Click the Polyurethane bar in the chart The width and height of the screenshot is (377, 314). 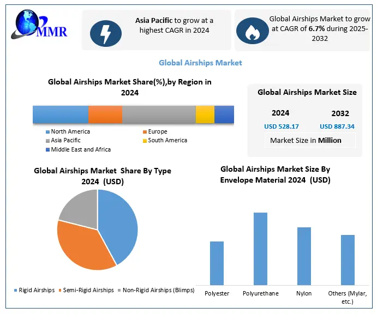coord(260,248)
